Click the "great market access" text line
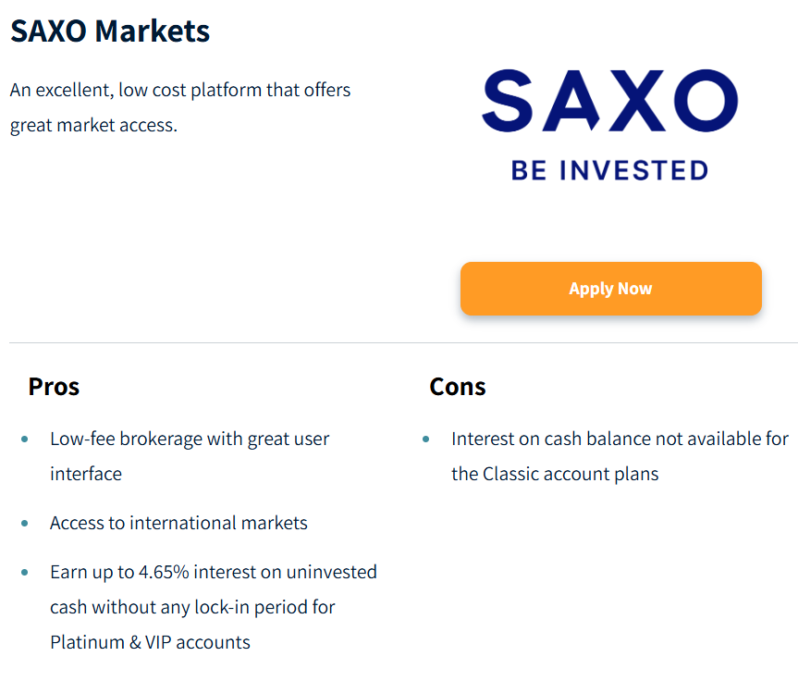Viewport: 798px width, 681px height. tap(92, 125)
